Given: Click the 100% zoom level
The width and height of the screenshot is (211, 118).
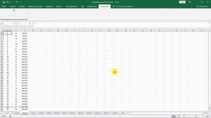Looking at the screenshot, I should 208,116.
